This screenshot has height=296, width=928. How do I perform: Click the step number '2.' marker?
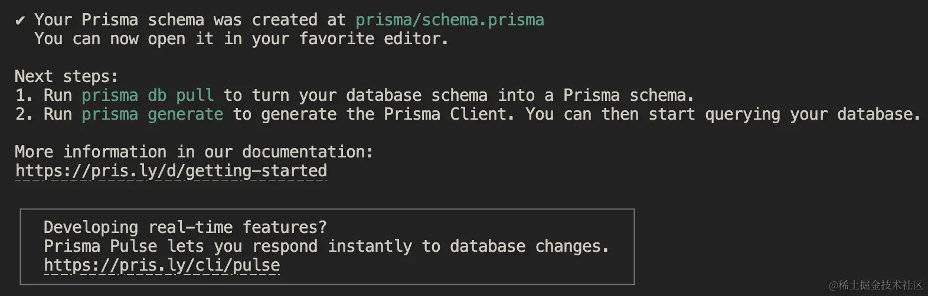24,114
